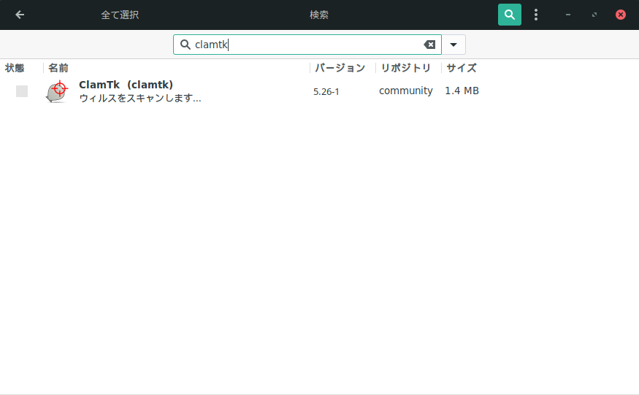Sort by the 名前 column header
Screen dimensions: 639x395
point(58,68)
